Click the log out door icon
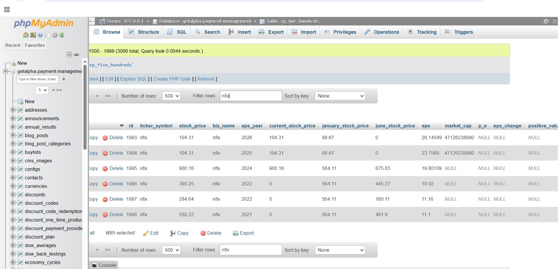This screenshot has width=559, height=269. pyautogui.click(x=33, y=35)
